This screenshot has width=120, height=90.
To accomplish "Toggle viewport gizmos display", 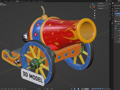I will 75,89.
